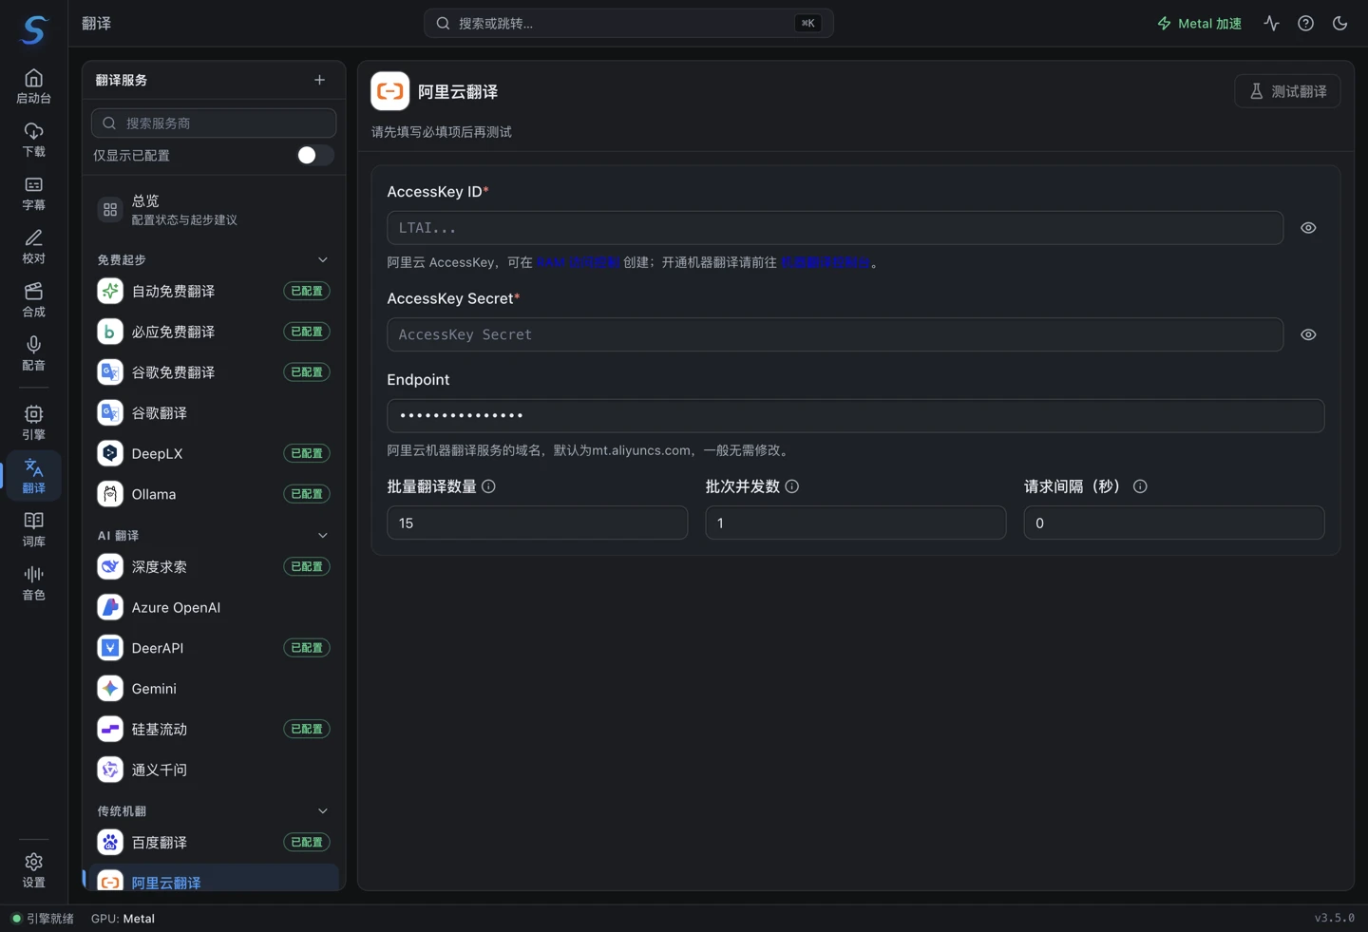Select 深度求索 service
Viewport: 1368px width, 932px height.
[x=214, y=566]
